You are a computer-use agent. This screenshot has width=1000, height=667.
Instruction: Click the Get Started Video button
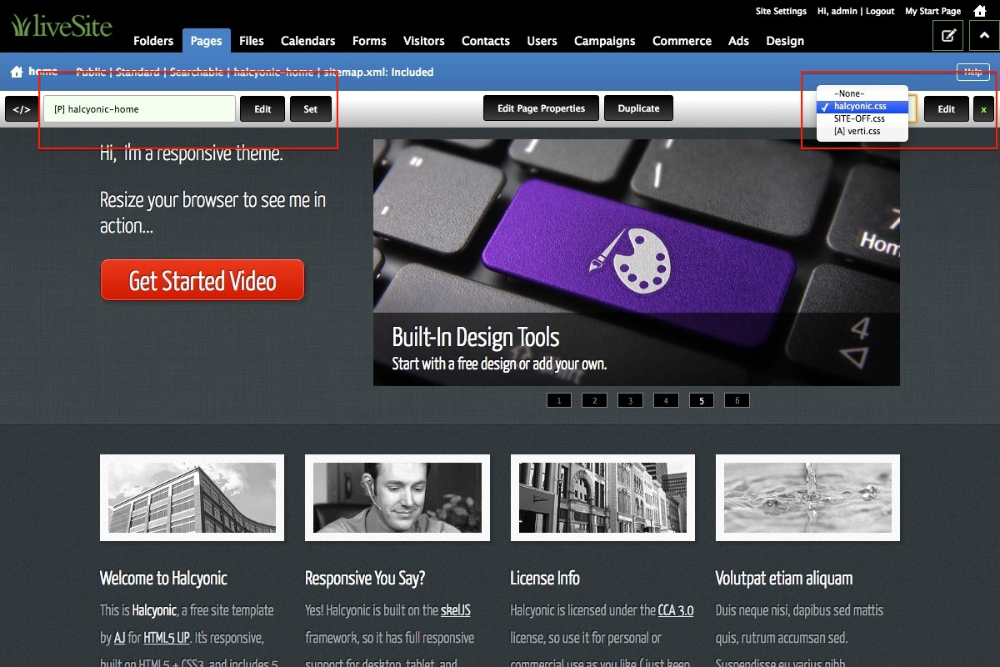pyautogui.click(x=202, y=281)
